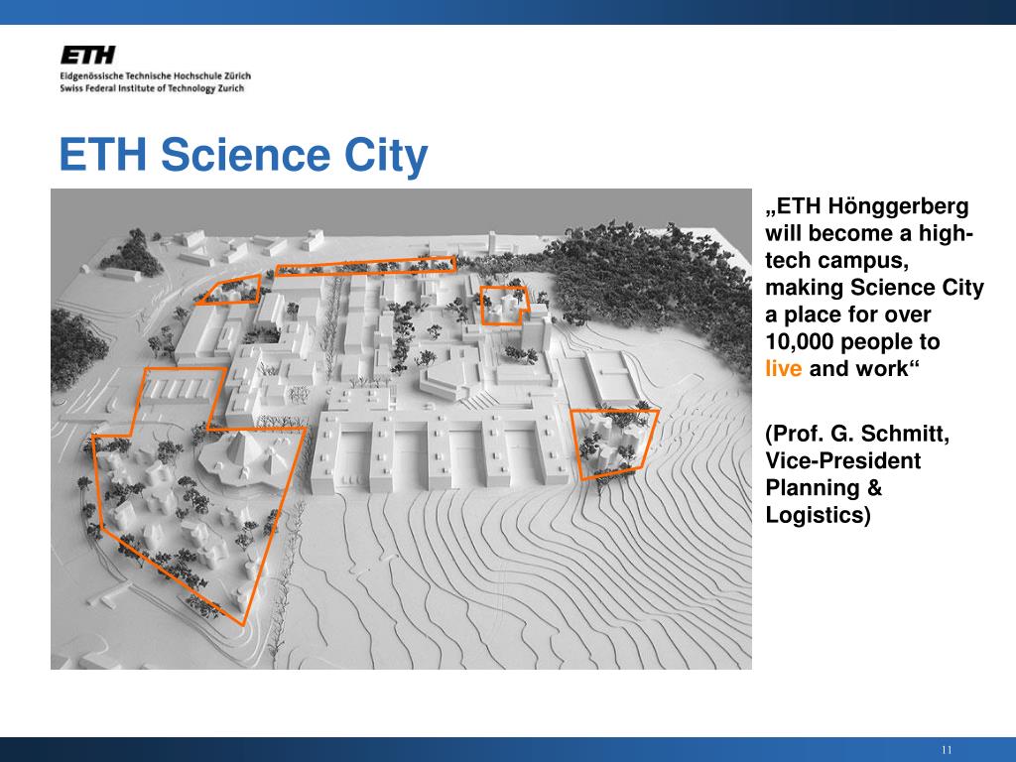This screenshot has height=762, width=1016.
Task: Click the orange word 'live' in quote
Action: tap(784, 369)
